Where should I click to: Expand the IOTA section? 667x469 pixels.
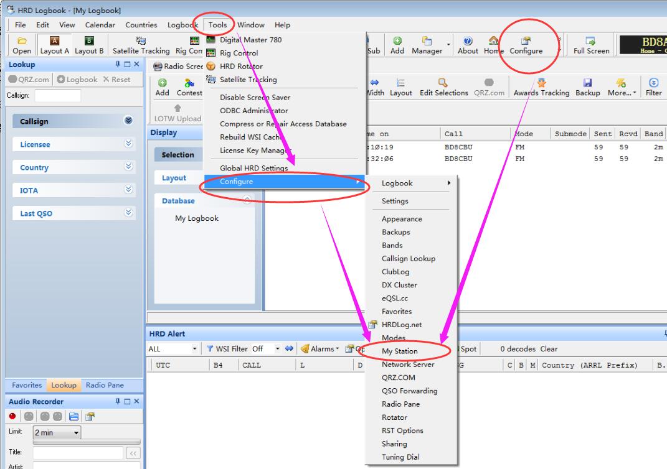point(128,190)
